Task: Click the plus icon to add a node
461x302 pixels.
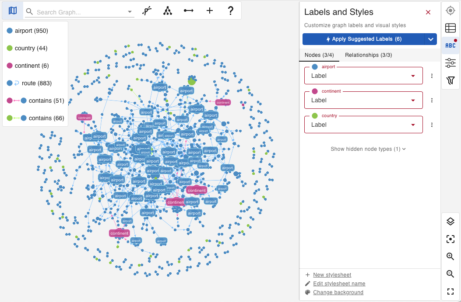Action: [209, 10]
